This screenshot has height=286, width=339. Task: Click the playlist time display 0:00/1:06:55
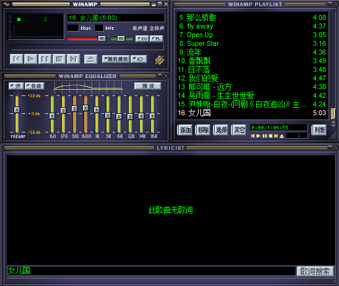[x=278, y=128]
